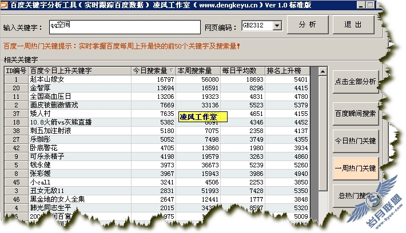Click ranking value 5401
This screenshot has width=406, height=233.
pyautogui.click(x=301, y=79)
